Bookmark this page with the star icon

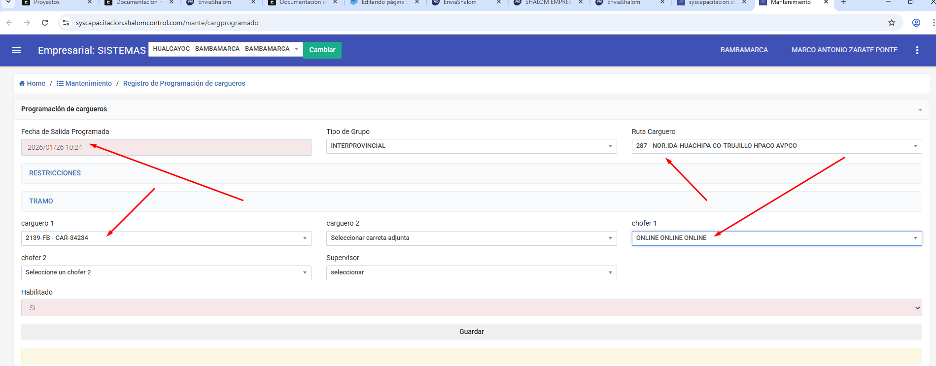point(891,23)
